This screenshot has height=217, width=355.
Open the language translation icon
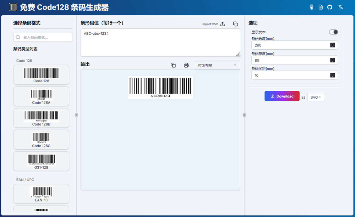pyautogui.click(x=341, y=7)
